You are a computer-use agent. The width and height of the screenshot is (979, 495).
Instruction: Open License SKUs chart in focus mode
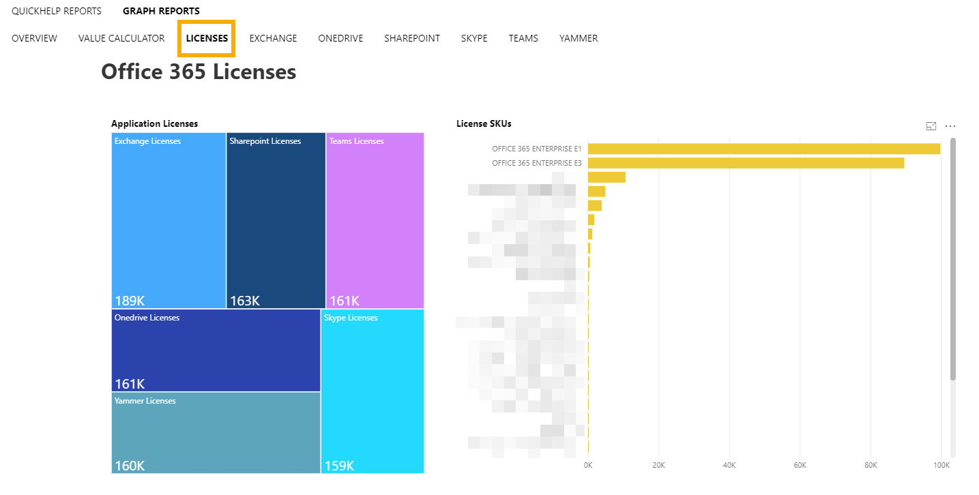pyautogui.click(x=931, y=125)
